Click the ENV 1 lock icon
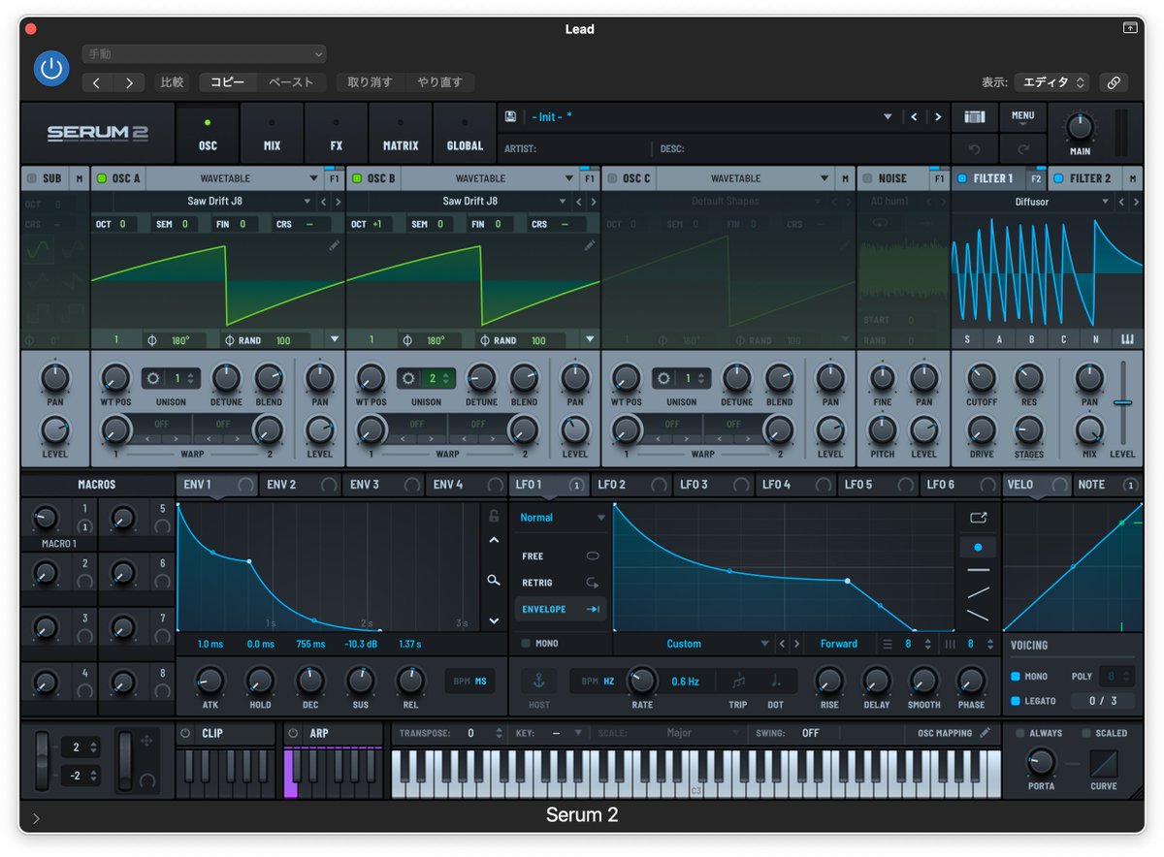Viewport: 1164px width, 857px height. point(494,516)
